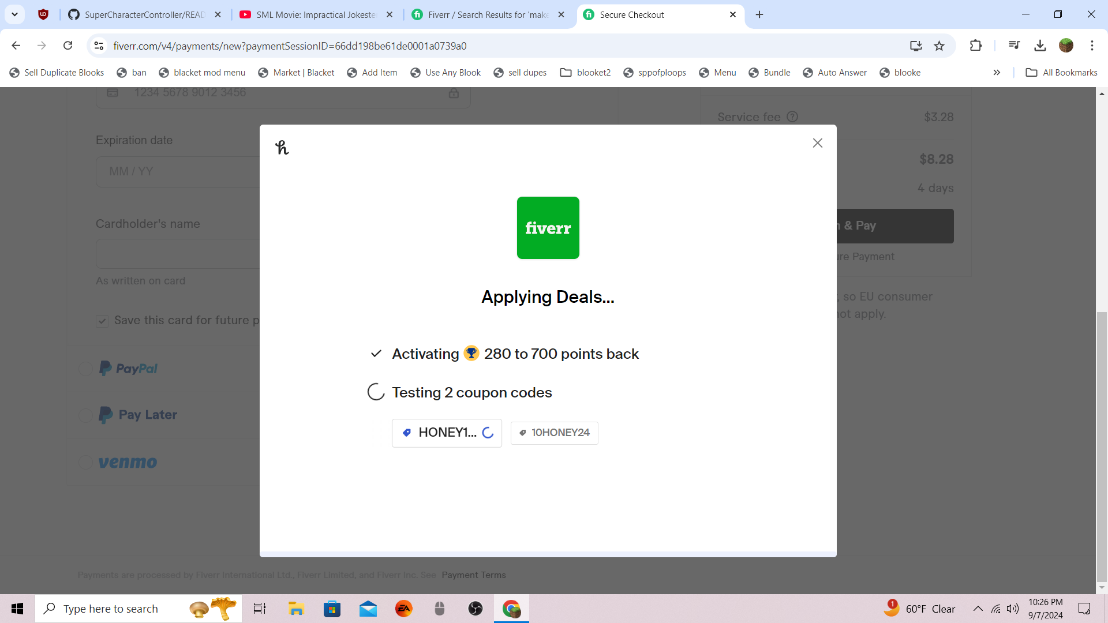Open the Chrome downloads icon
This screenshot has width=1108, height=623.
point(1040,46)
